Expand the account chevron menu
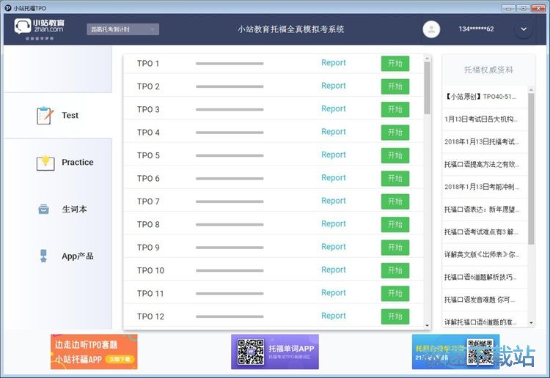550x378 pixels. (x=524, y=29)
